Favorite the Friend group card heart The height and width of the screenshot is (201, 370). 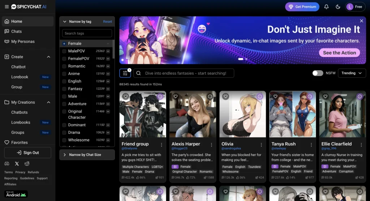pos(125,96)
